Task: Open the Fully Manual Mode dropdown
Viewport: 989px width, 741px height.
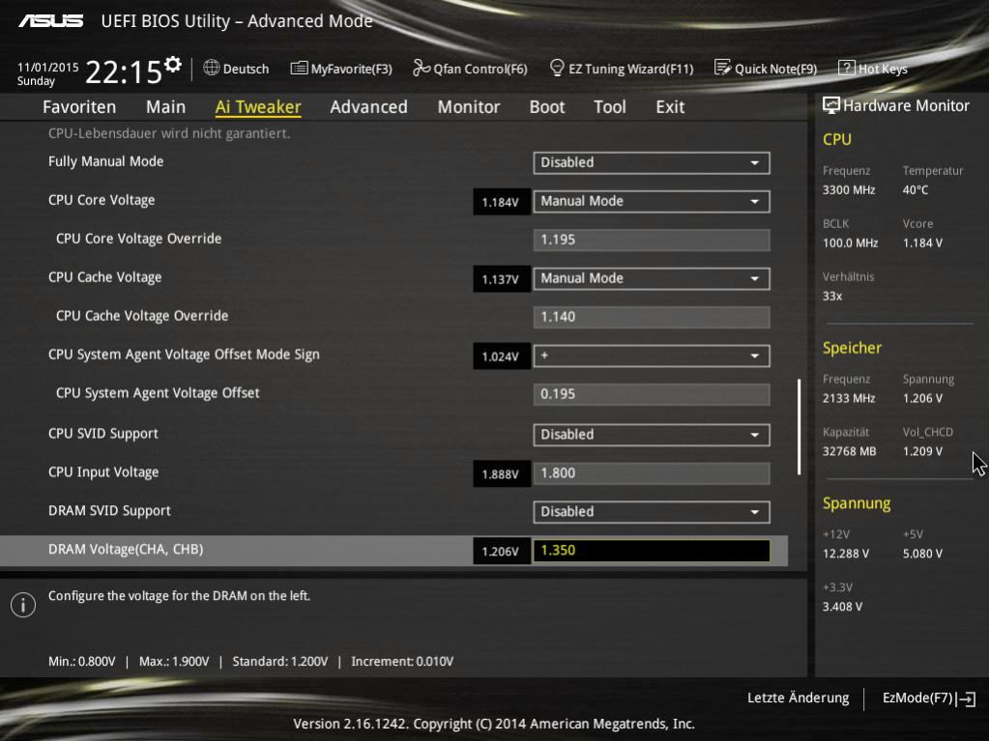Action: click(x=651, y=162)
